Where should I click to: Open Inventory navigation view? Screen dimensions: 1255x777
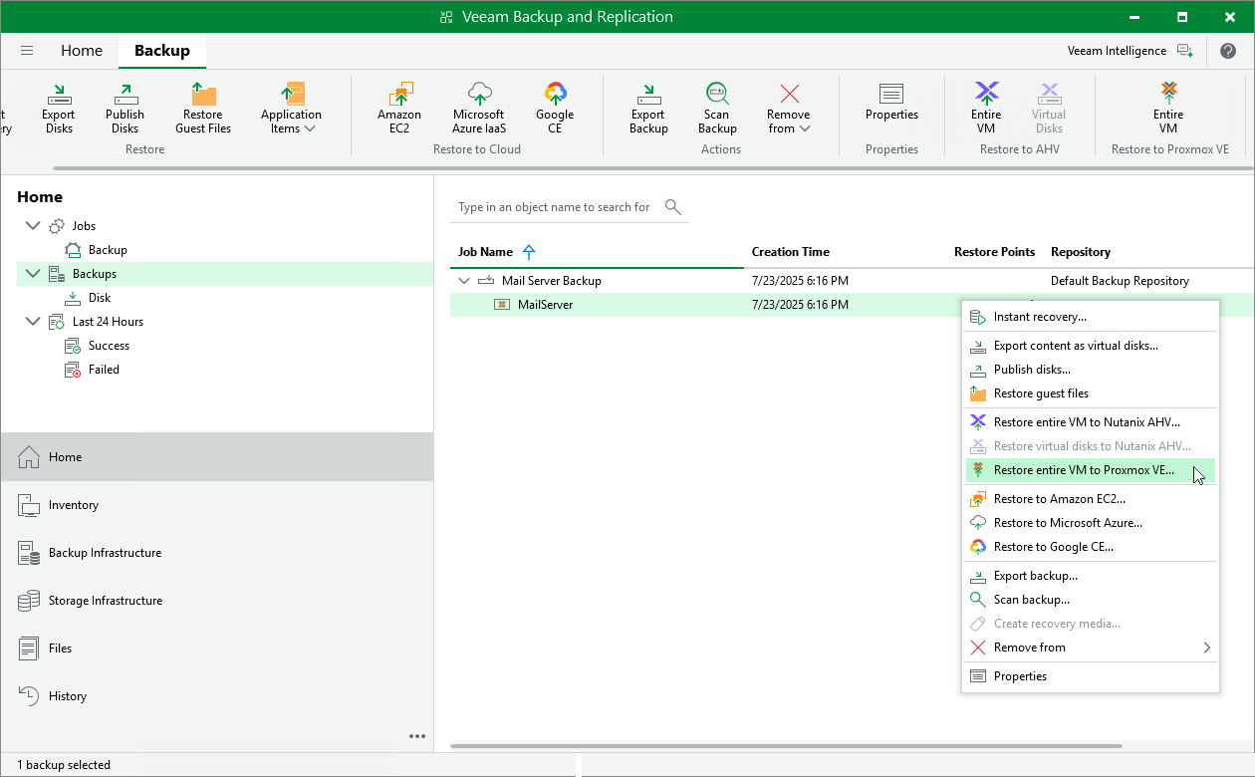(217, 505)
